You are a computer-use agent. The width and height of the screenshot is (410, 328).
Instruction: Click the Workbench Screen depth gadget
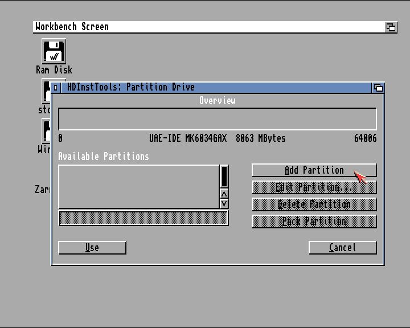391,27
